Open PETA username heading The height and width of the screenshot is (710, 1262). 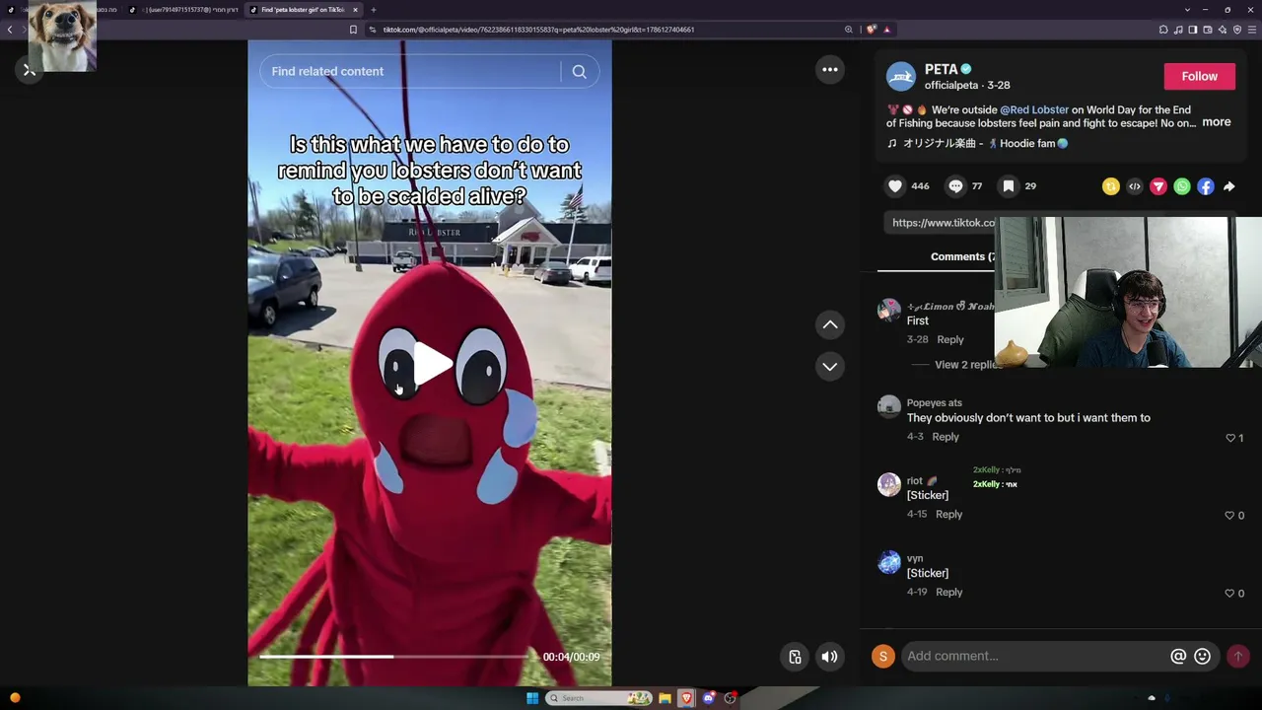941,69
